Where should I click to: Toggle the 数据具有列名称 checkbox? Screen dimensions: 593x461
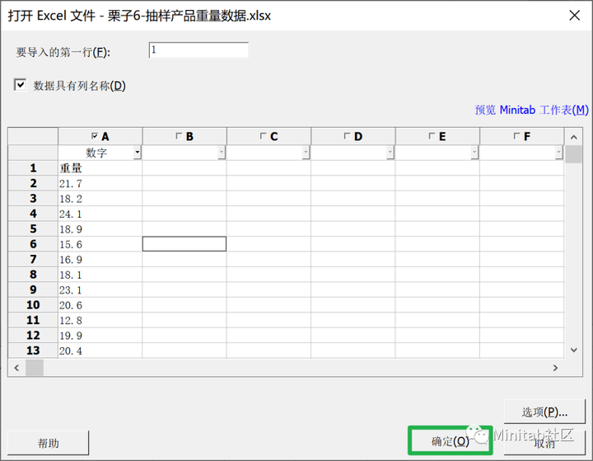point(20,85)
